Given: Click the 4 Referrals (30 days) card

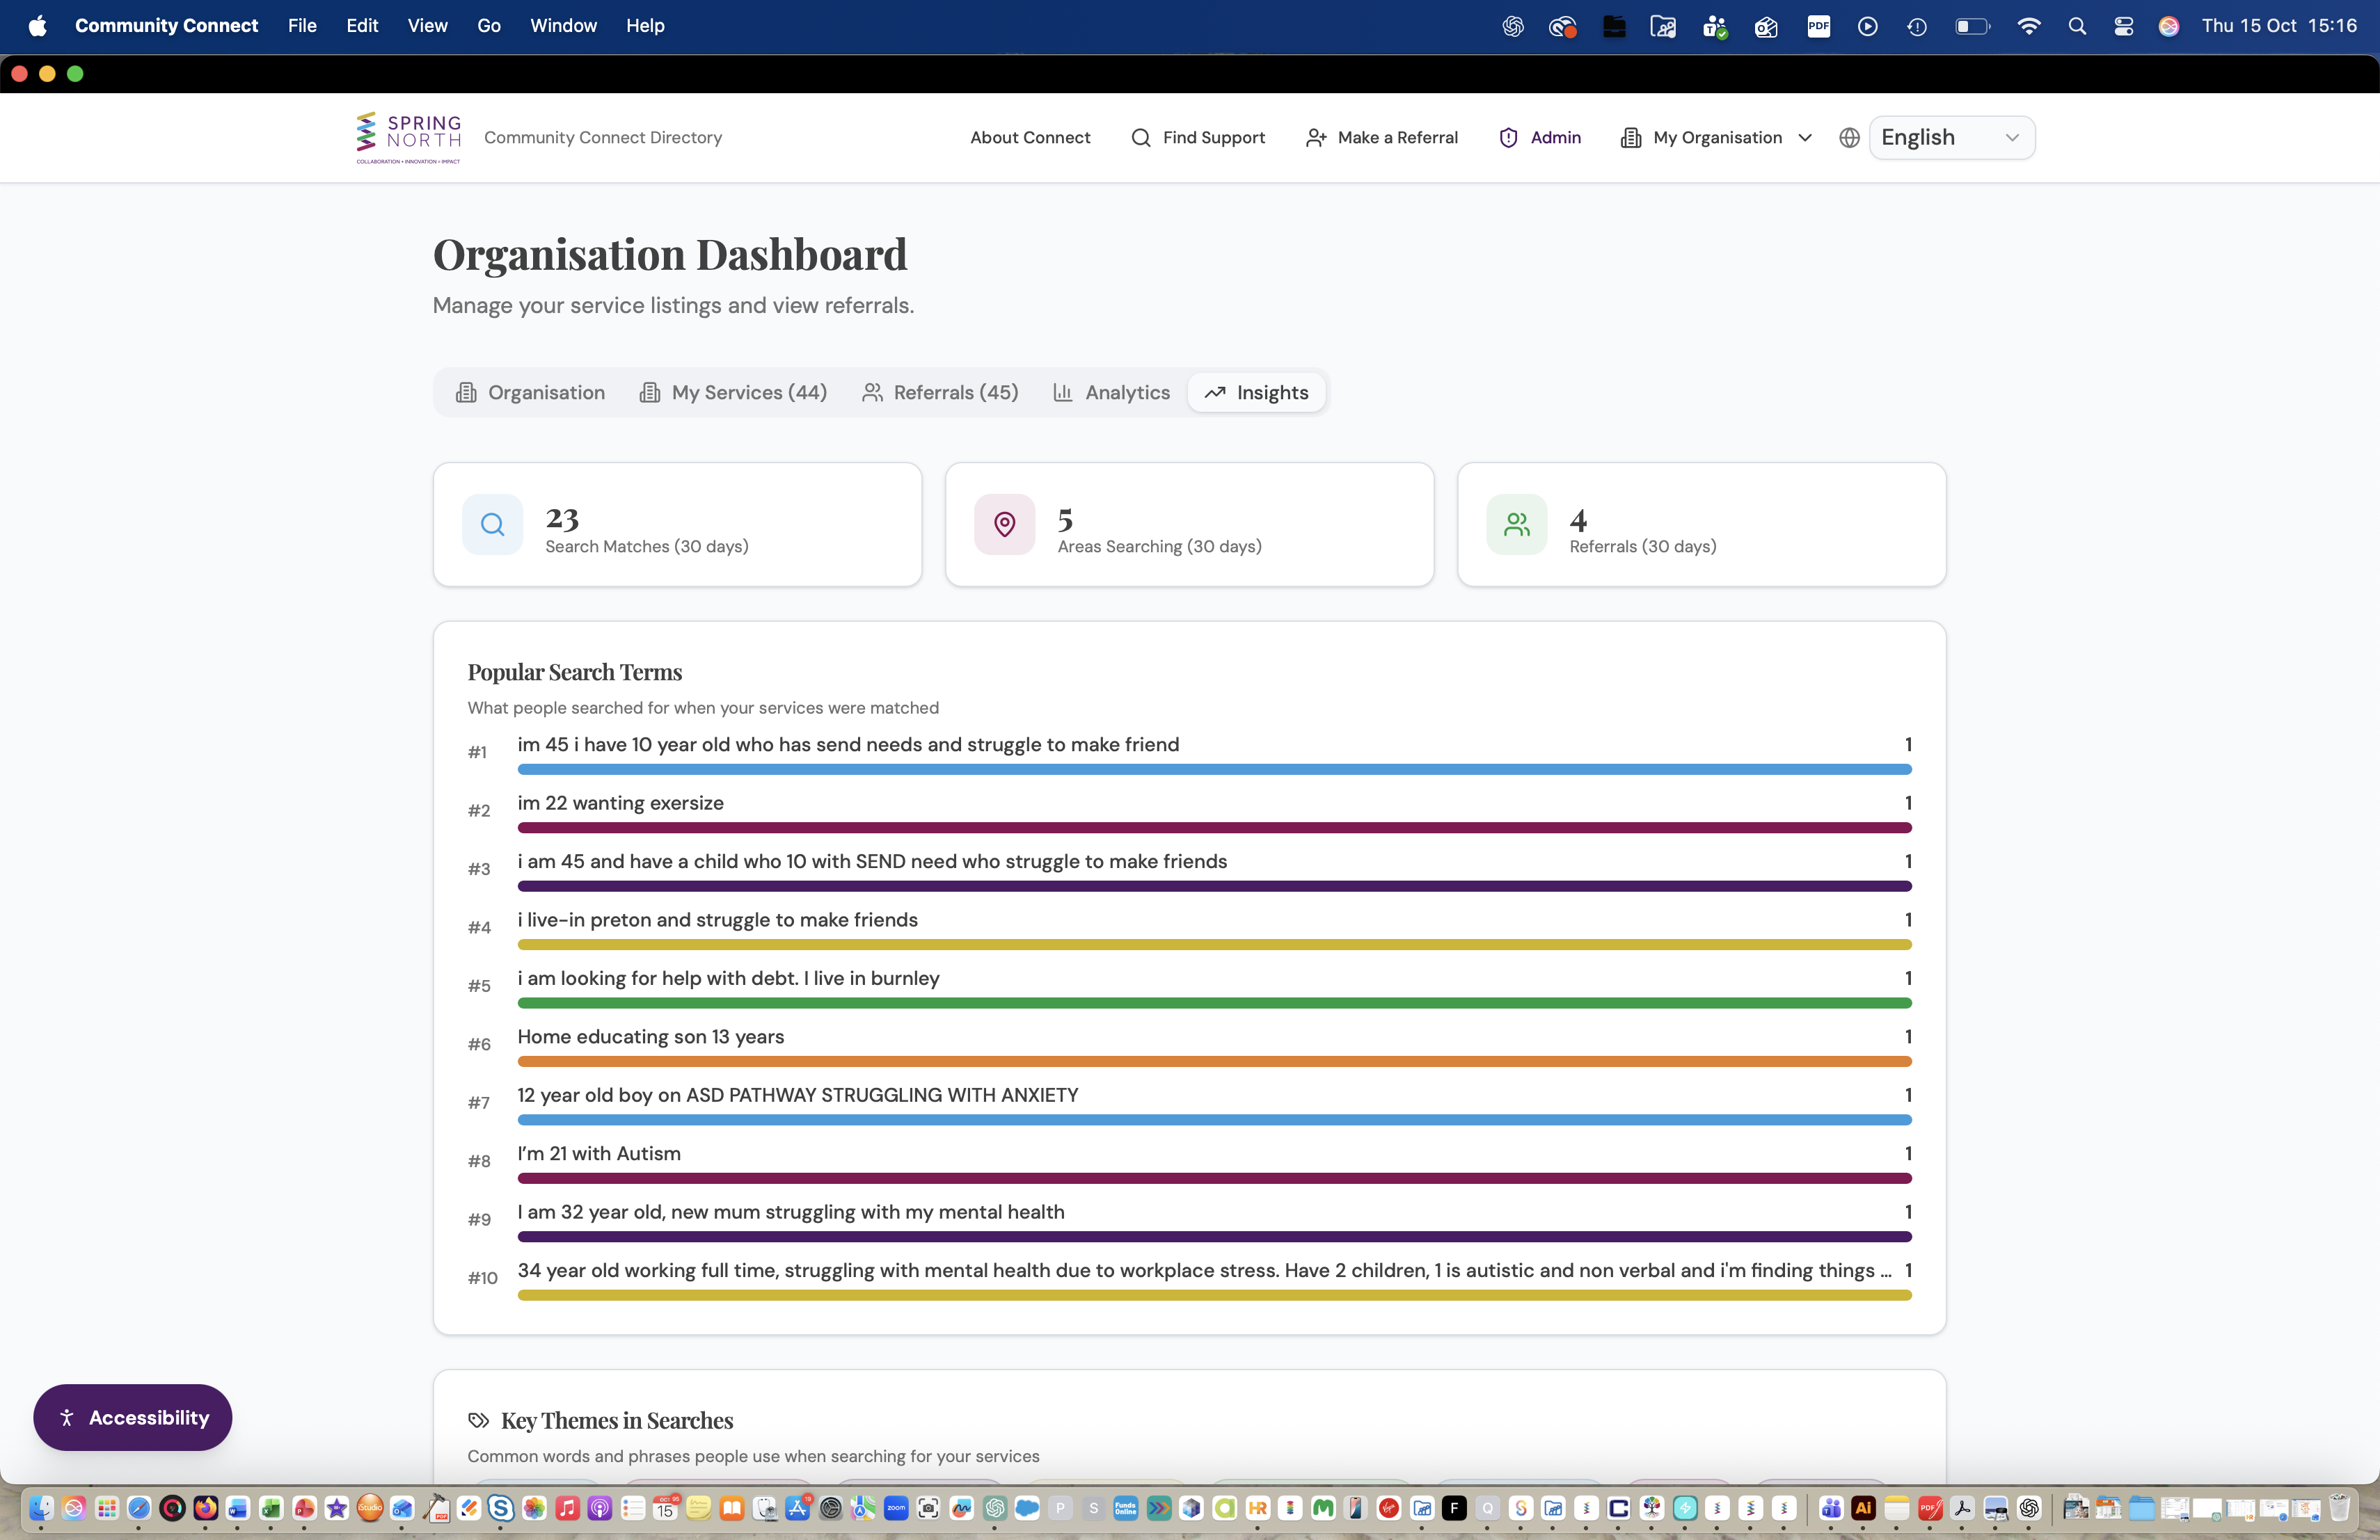Looking at the screenshot, I should 1701,524.
